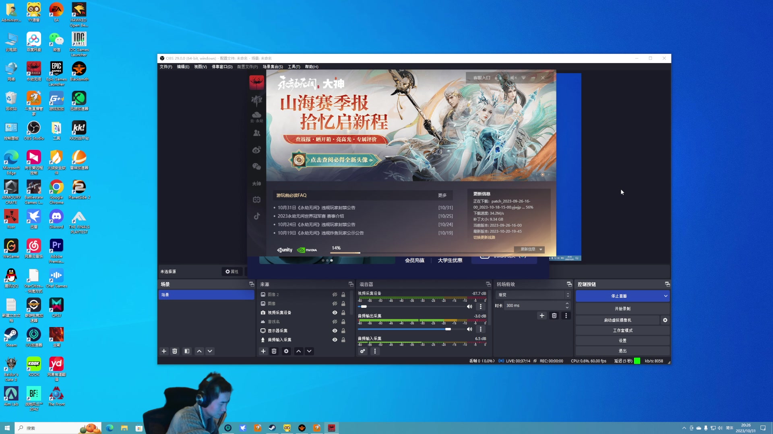Move source up in Sources panel
The image size is (773, 434).
point(299,351)
